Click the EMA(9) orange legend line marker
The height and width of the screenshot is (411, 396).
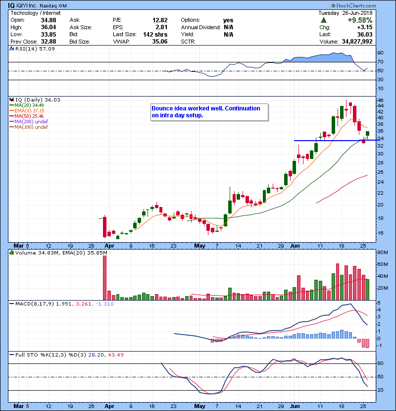tap(12, 110)
